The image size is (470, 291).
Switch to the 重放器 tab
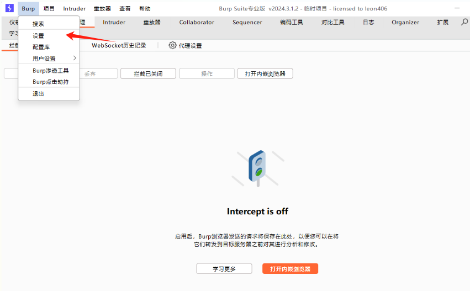point(152,22)
